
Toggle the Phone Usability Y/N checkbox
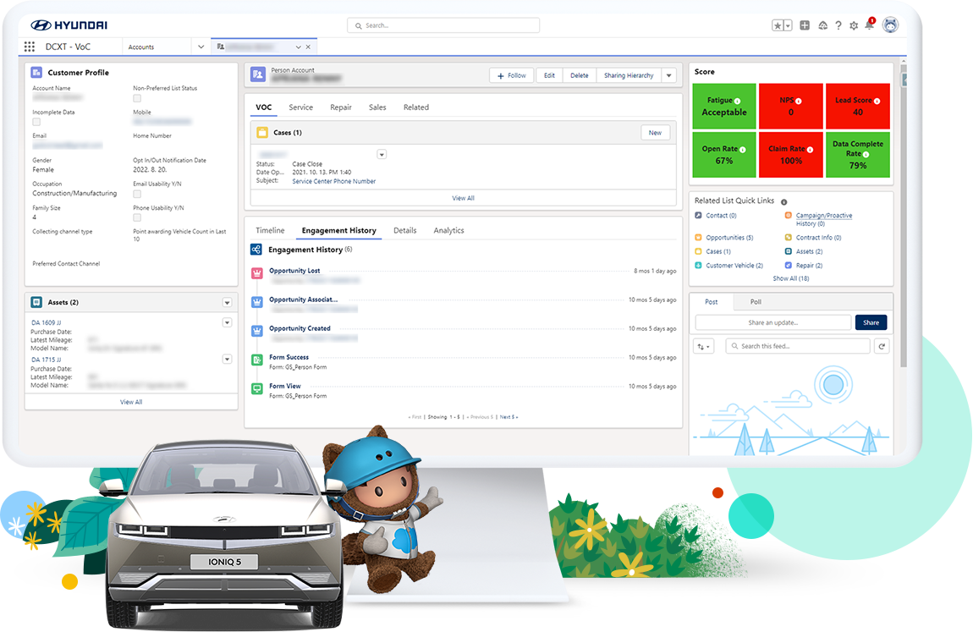137,217
